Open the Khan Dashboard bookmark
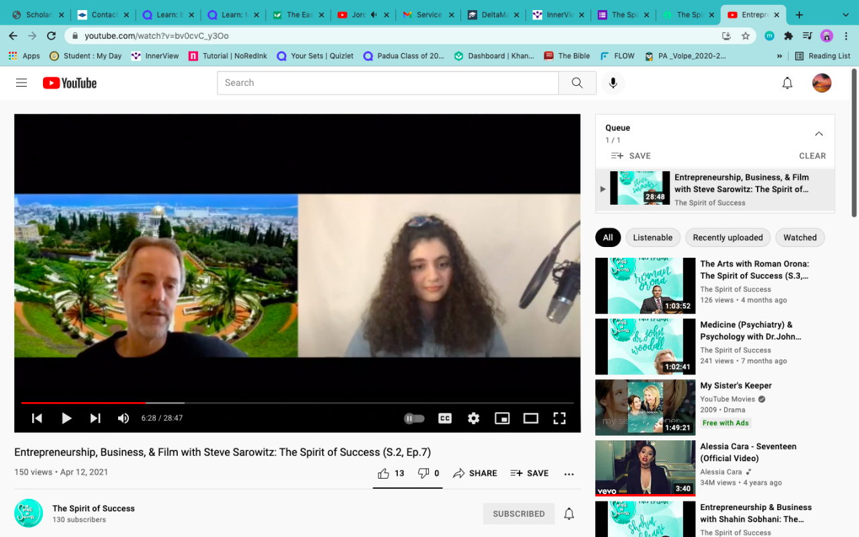This screenshot has height=537, width=859. click(x=494, y=56)
